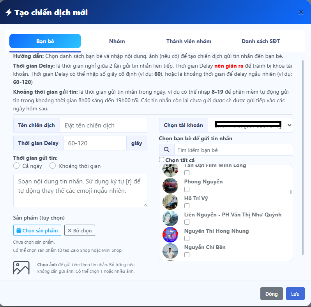Open the 'Chọn tài khoản' dropdown
The height and width of the screenshot is (307, 311).
(250, 125)
